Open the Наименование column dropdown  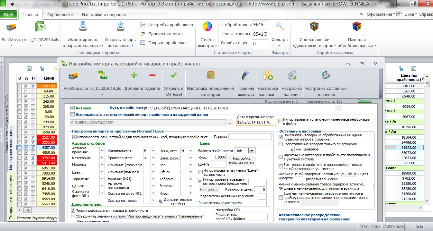pos(154,150)
